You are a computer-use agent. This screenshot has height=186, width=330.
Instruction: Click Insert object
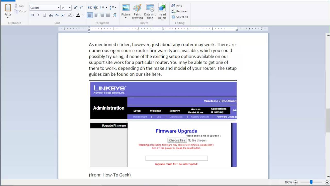pos(162,11)
